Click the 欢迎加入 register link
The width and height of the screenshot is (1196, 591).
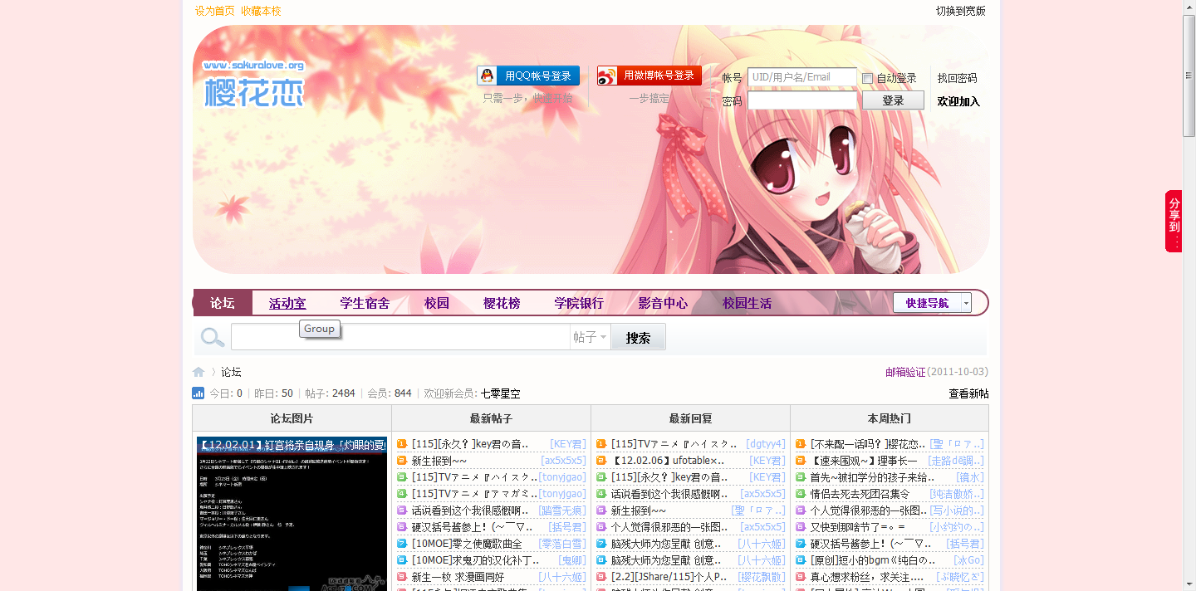958,101
